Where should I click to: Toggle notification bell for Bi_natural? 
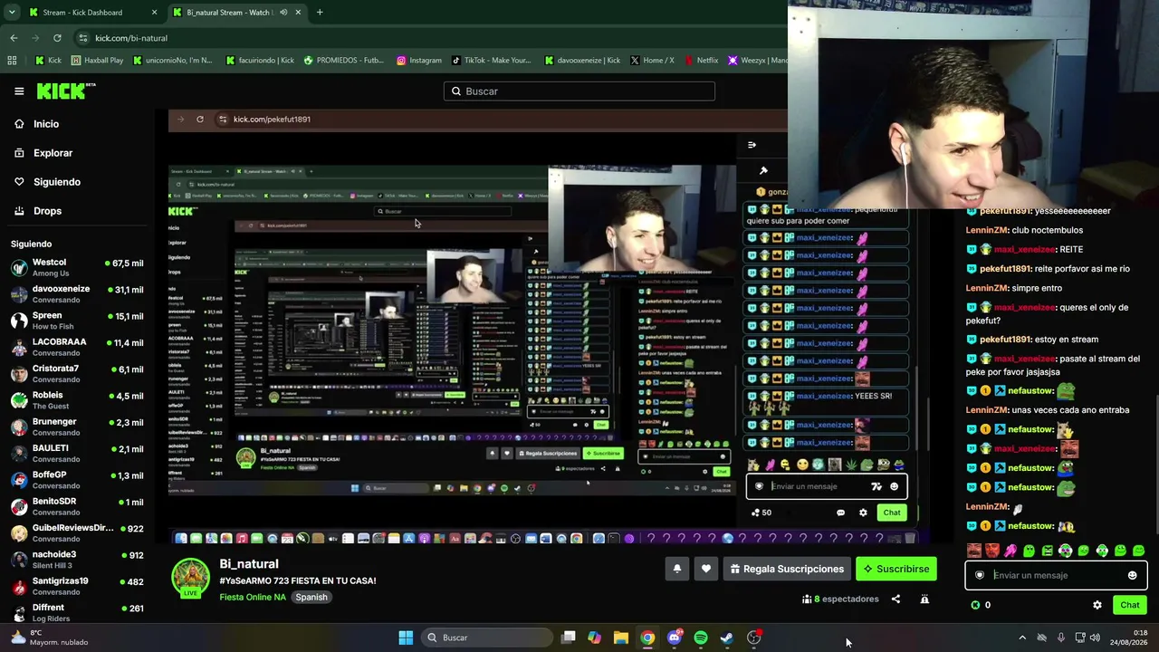[677, 569]
